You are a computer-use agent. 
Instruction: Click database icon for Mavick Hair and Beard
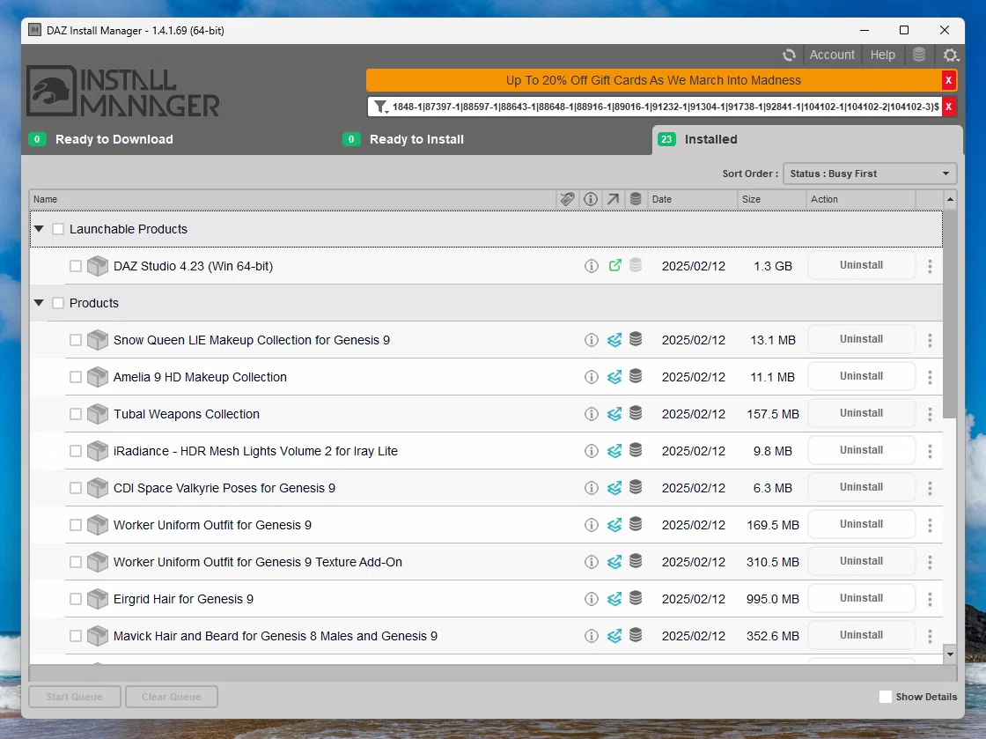pos(636,635)
